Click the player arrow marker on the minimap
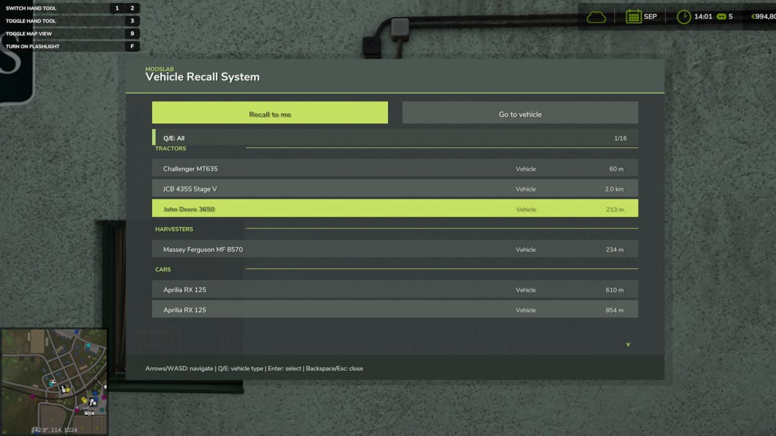776x436 pixels. click(53, 381)
